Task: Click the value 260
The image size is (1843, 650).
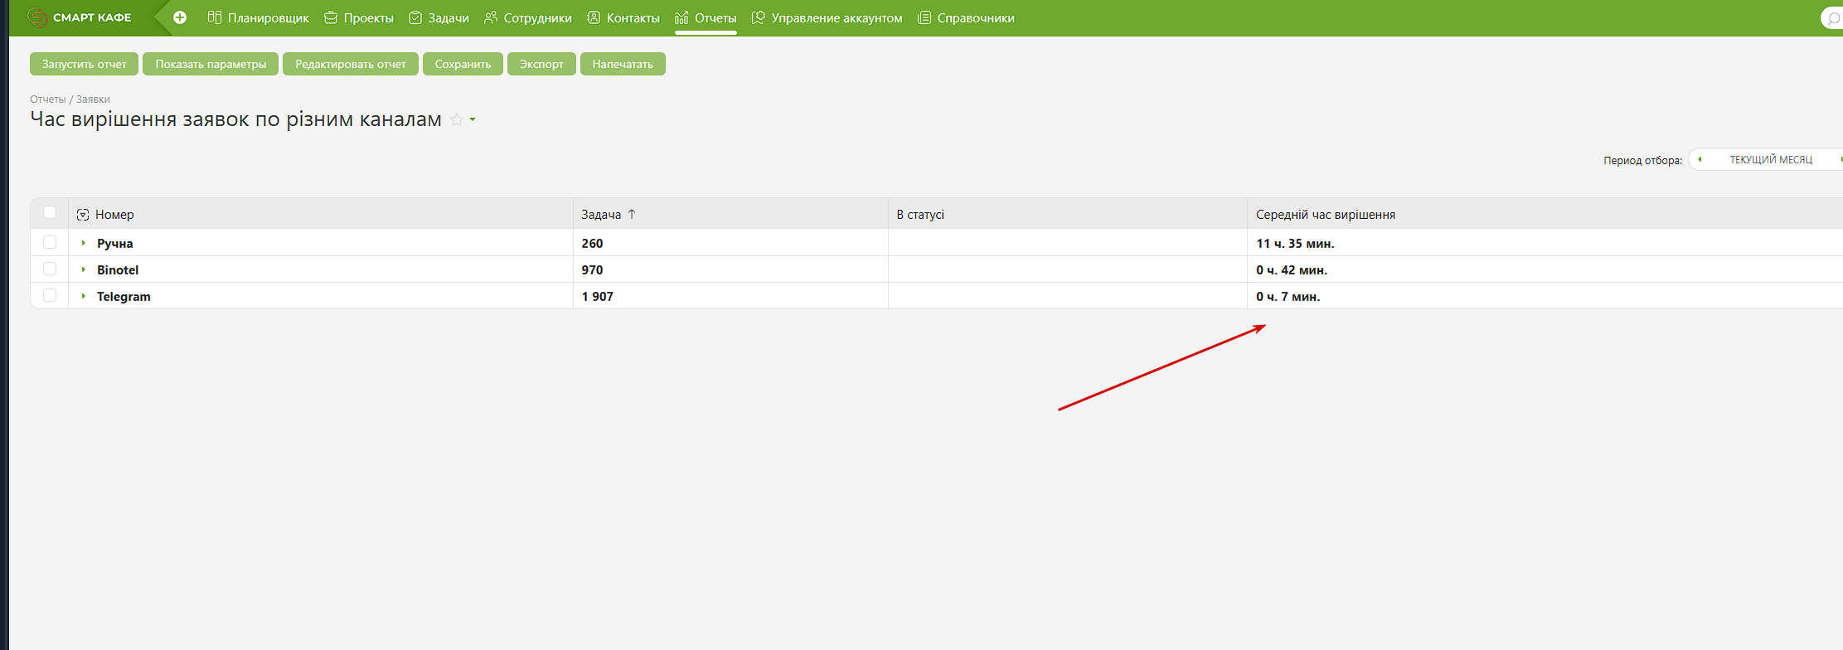Action: (592, 243)
